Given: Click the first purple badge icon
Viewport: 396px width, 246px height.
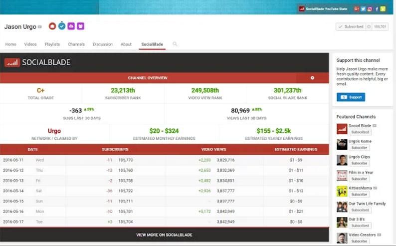Looking at the screenshot, I should [71, 26].
